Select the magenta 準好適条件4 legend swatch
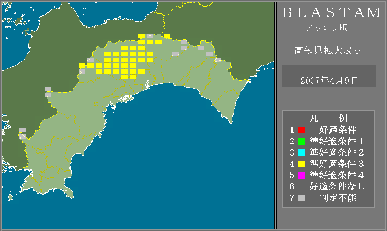The height and width of the screenshot is (231, 387). point(302,176)
